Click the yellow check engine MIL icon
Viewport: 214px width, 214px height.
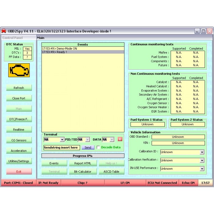tap(19, 70)
